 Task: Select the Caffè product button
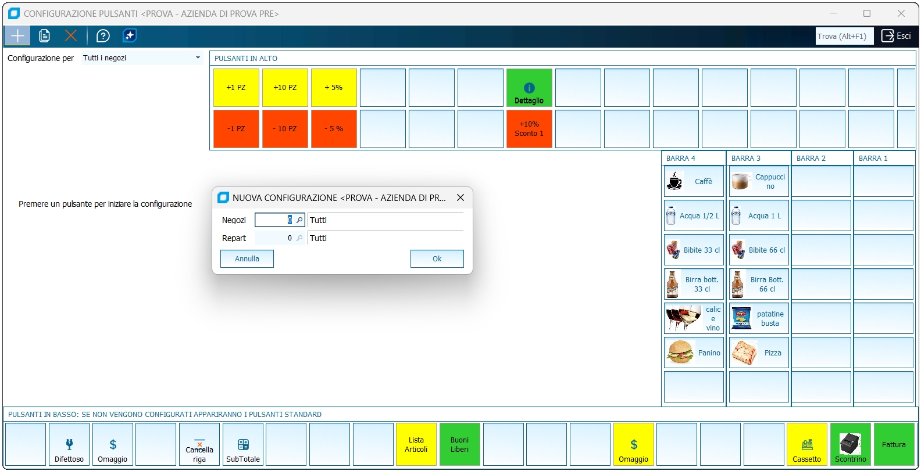[x=694, y=181]
